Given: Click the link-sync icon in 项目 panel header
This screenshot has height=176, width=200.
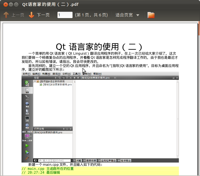Looking at the screenshot, I should (64, 78).
